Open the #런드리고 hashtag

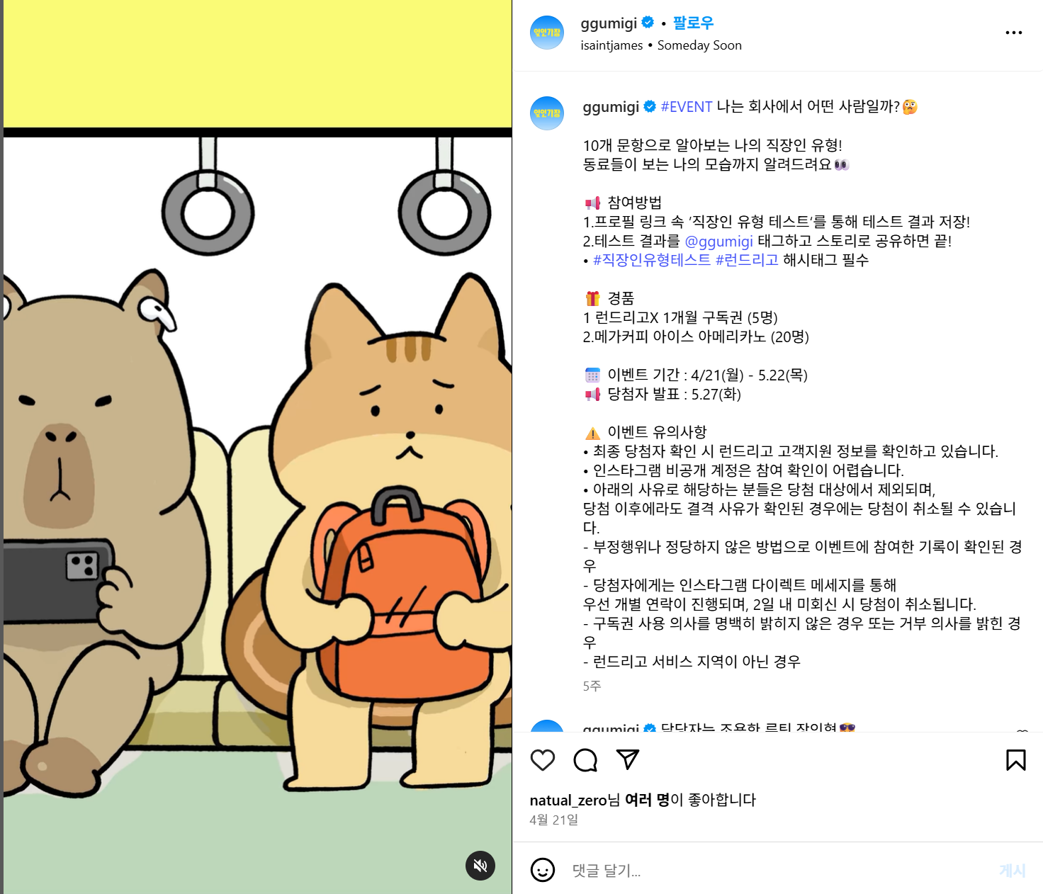747,260
